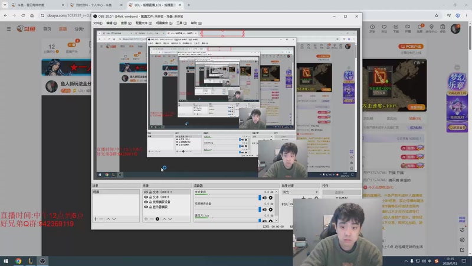Open Douyu messages bell icon
Image resolution: width=472 pixels, height=266 pixels.
[419, 28]
